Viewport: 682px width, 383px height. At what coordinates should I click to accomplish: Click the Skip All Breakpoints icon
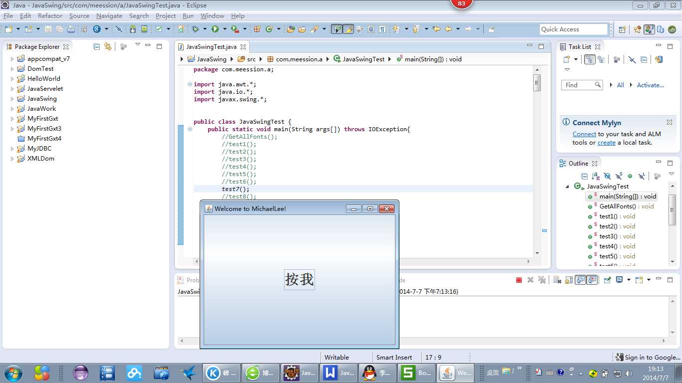[x=119, y=29]
